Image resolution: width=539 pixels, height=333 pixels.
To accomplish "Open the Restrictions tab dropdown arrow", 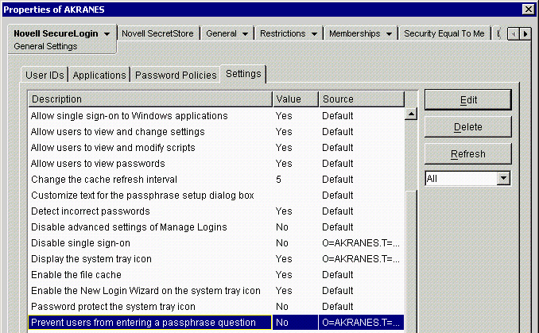I will click(314, 34).
